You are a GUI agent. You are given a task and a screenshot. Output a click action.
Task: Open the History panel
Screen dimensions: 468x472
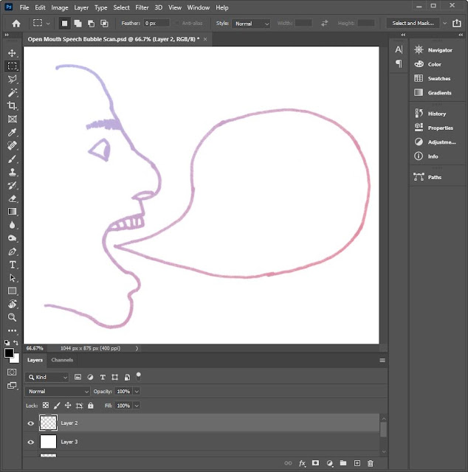pos(430,114)
